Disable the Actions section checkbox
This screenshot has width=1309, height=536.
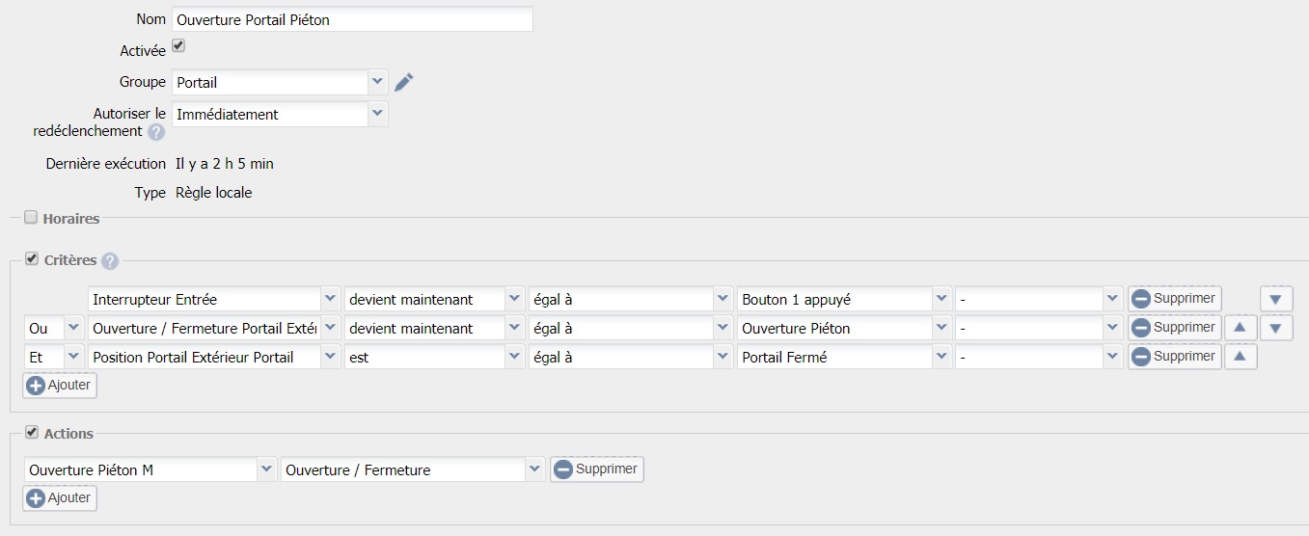click(x=31, y=433)
